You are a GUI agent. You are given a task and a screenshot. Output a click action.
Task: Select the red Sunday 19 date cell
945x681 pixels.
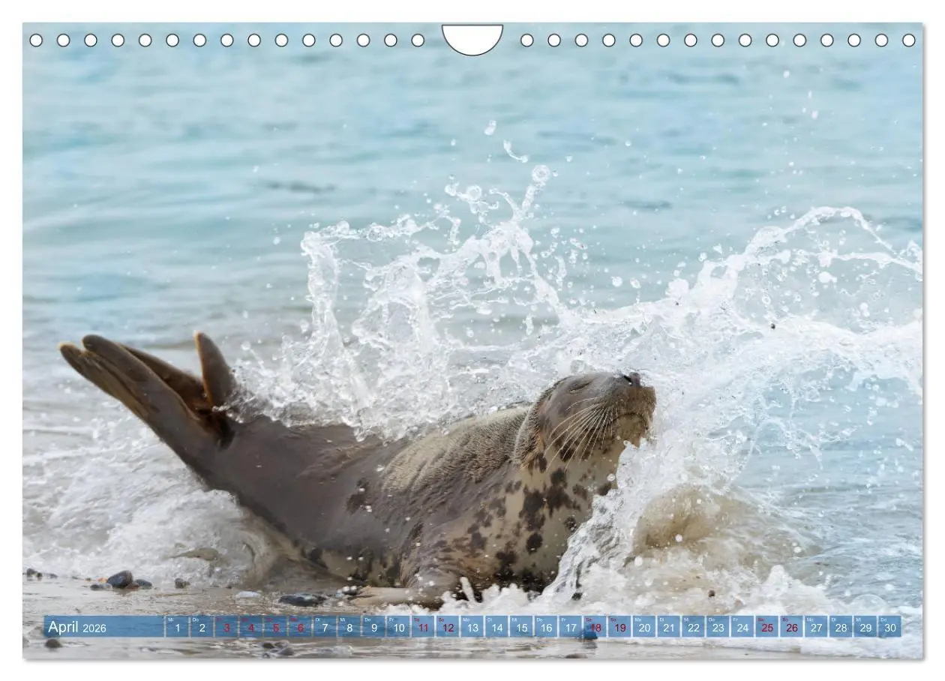(x=619, y=629)
